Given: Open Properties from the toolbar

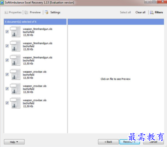Looking at the screenshot, I should (x=13, y=12).
